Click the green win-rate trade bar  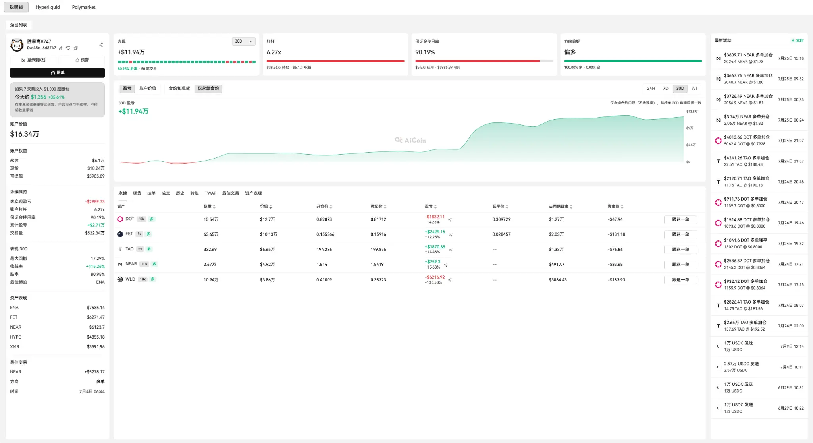click(187, 62)
